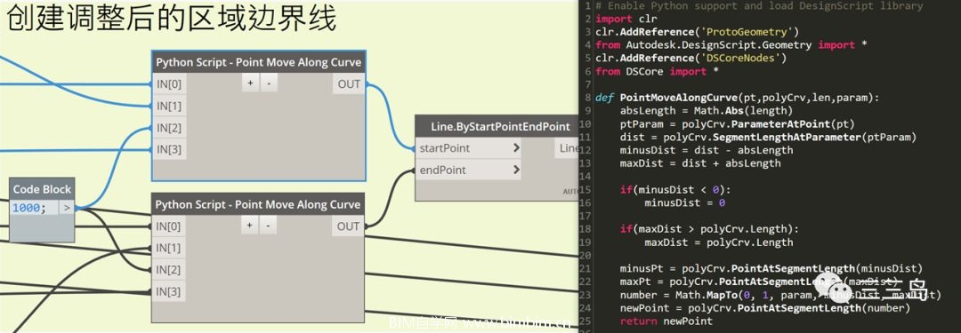The height and width of the screenshot is (333, 961).
Task: Click IN[1] port on the lower Python Script node
Action: (168, 248)
